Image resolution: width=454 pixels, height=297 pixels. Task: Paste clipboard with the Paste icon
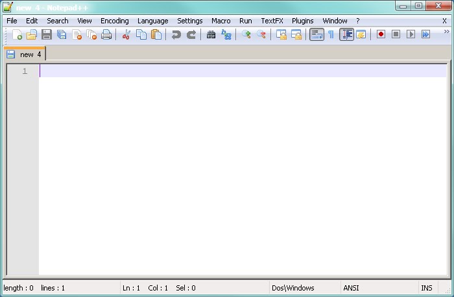(x=156, y=34)
